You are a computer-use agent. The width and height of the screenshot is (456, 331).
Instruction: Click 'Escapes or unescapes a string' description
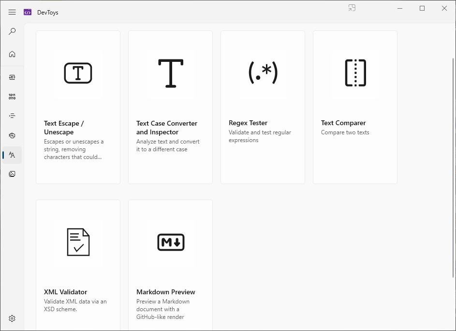coord(74,149)
